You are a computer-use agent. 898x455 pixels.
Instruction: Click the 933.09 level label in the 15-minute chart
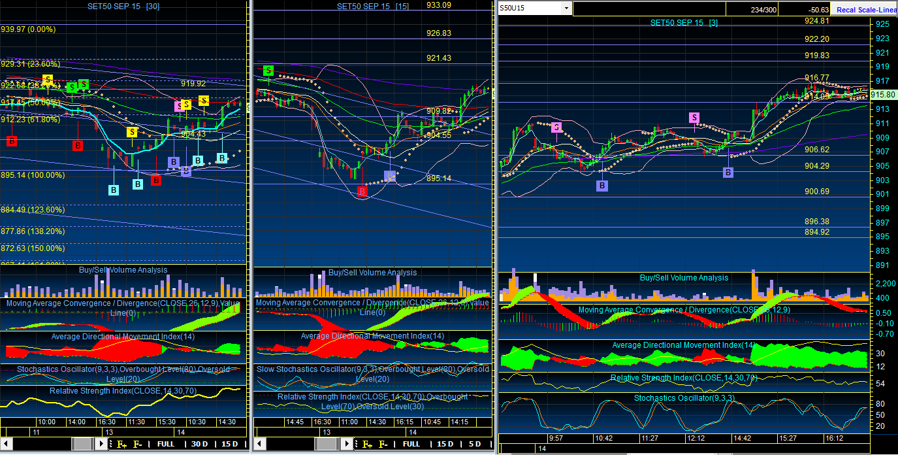point(439,5)
